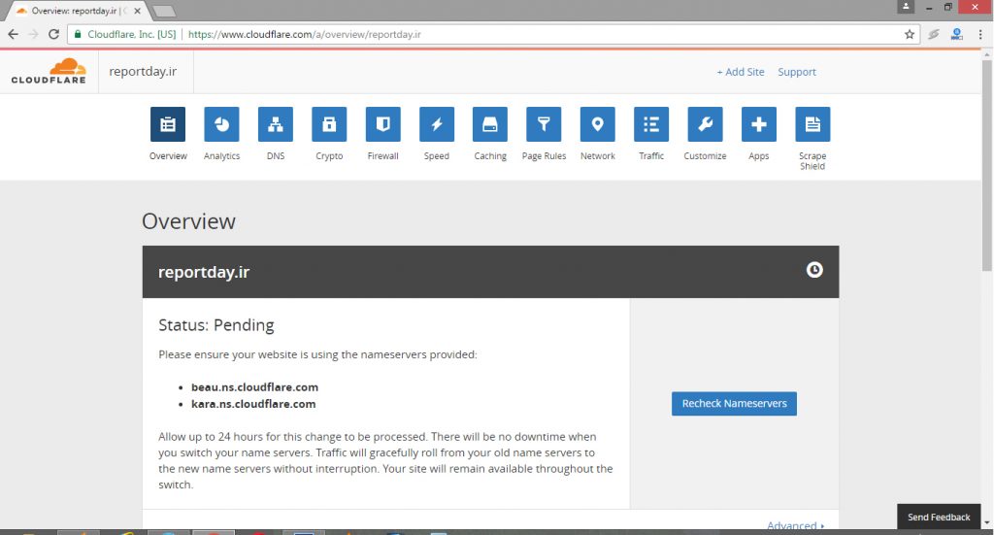Close the Overview: reportday.ir tab
The height and width of the screenshot is (535, 994).
(x=137, y=11)
